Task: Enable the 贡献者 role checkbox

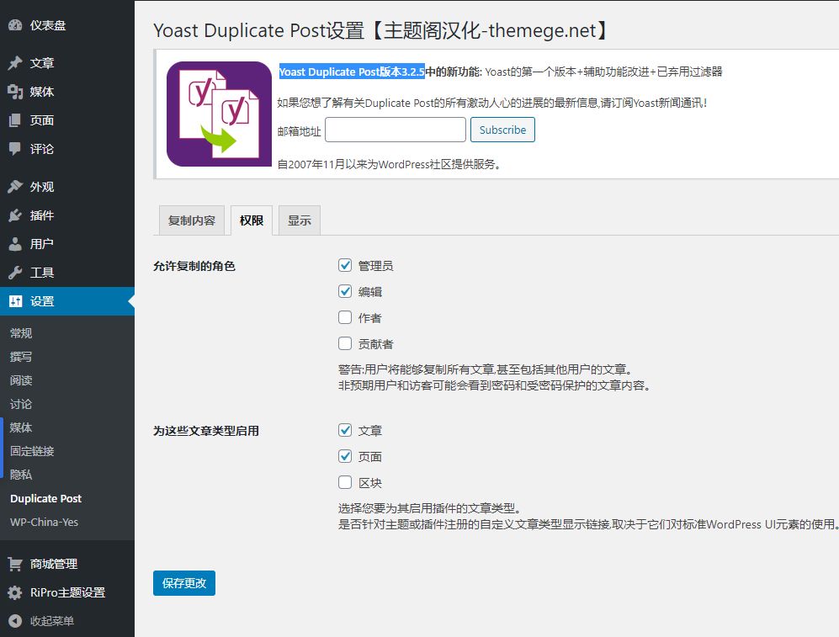Action: [x=345, y=344]
